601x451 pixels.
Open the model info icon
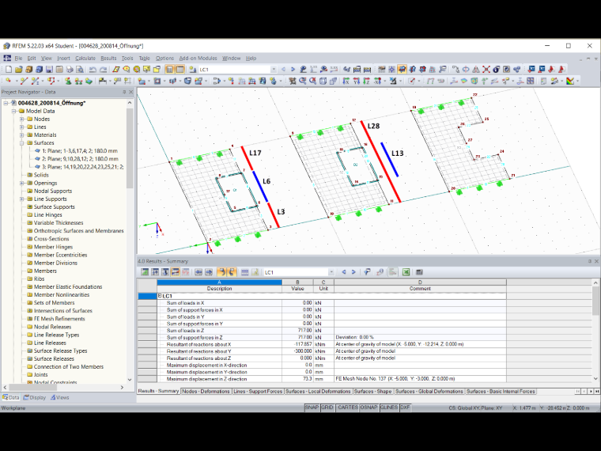tap(496, 70)
